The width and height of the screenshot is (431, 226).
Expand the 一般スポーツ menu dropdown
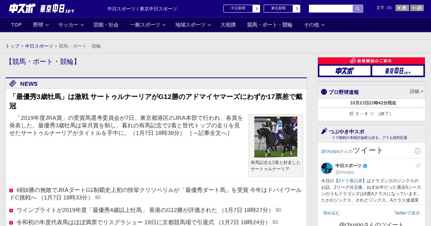(148, 25)
